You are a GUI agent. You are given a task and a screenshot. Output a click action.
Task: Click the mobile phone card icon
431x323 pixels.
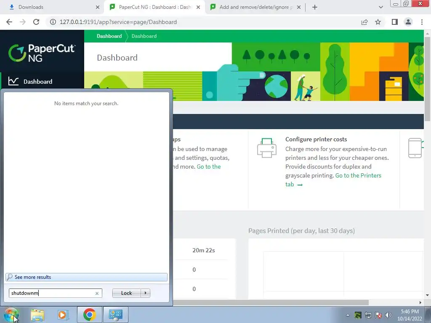pyautogui.click(x=415, y=148)
